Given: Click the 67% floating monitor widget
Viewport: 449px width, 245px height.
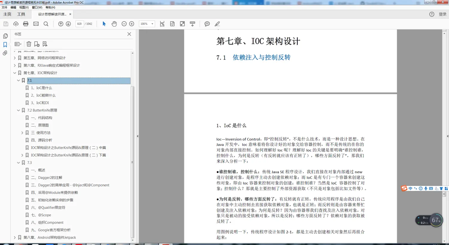Looking at the screenshot, I should (436, 220).
